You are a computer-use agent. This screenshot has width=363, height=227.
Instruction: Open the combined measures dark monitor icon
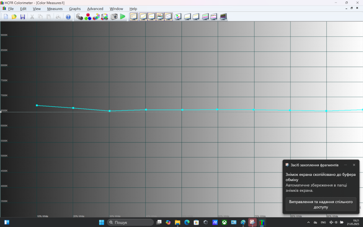[223, 17]
